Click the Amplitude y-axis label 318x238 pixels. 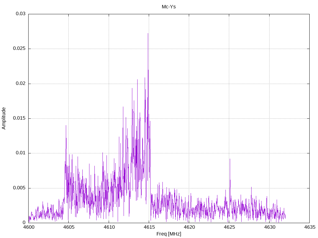tap(4, 118)
